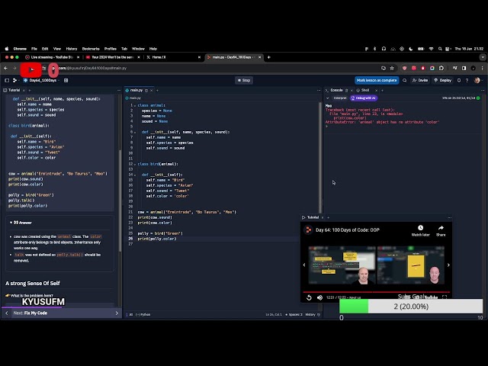Open the notifications bell icon
This screenshot has height=366, width=488.
459,80
